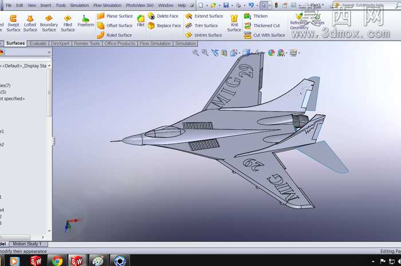Screen dimensions: 401x266
Task: Use the Extend Surface tool
Action: pyautogui.click(x=204, y=16)
